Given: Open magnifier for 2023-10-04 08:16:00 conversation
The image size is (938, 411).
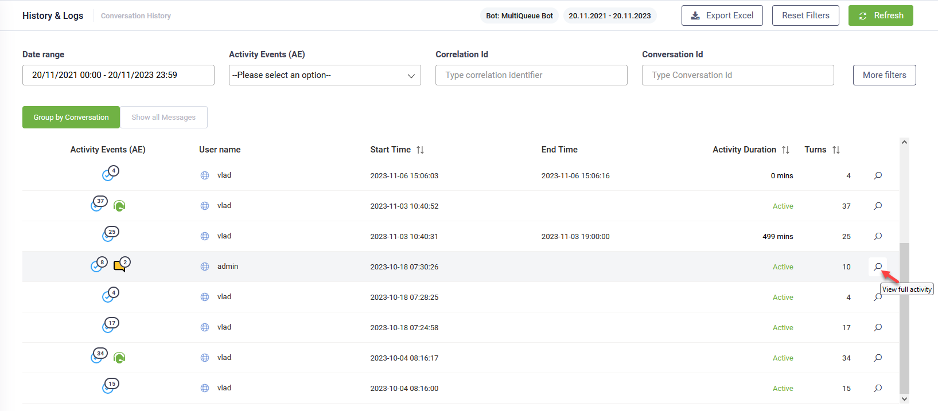Looking at the screenshot, I should tap(878, 389).
